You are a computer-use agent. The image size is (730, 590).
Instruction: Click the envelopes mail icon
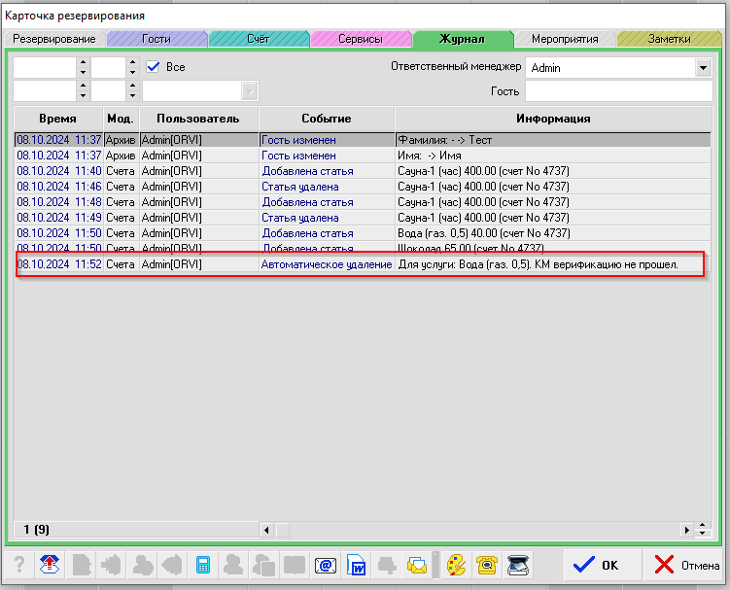pyautogui.click(x=418, y=565)
